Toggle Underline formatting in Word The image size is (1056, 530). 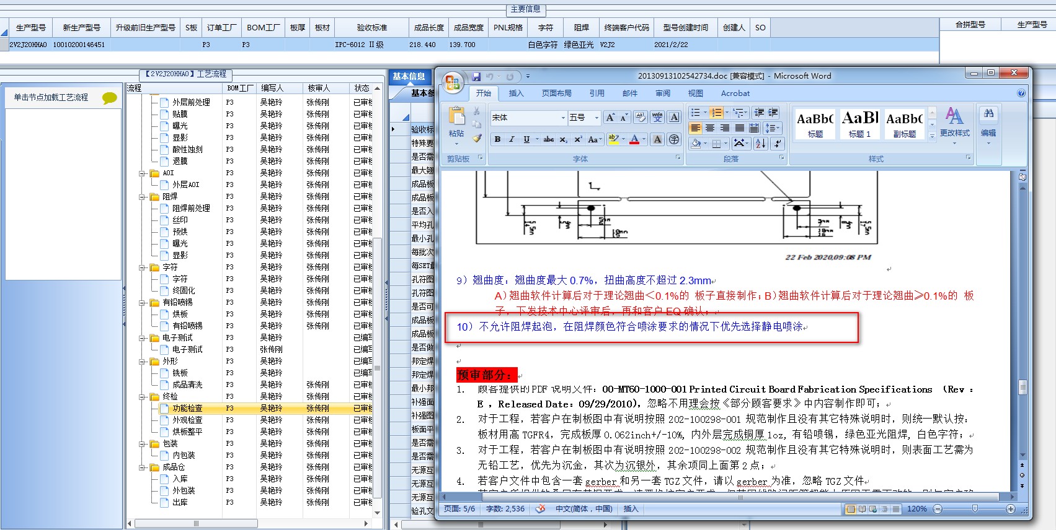(526, 139)
